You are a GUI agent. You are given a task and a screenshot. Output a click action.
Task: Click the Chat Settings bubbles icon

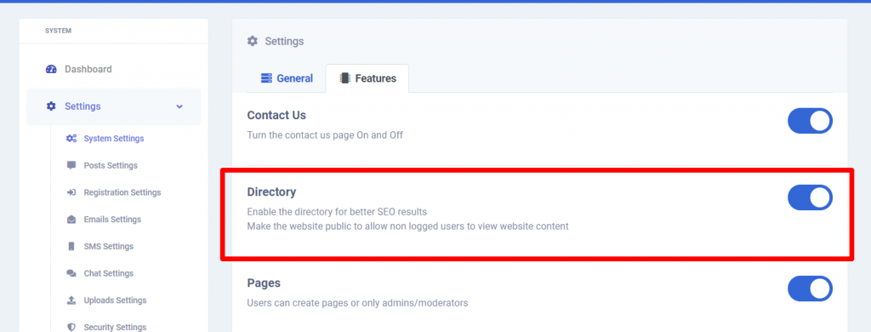[x=71, y=273]
